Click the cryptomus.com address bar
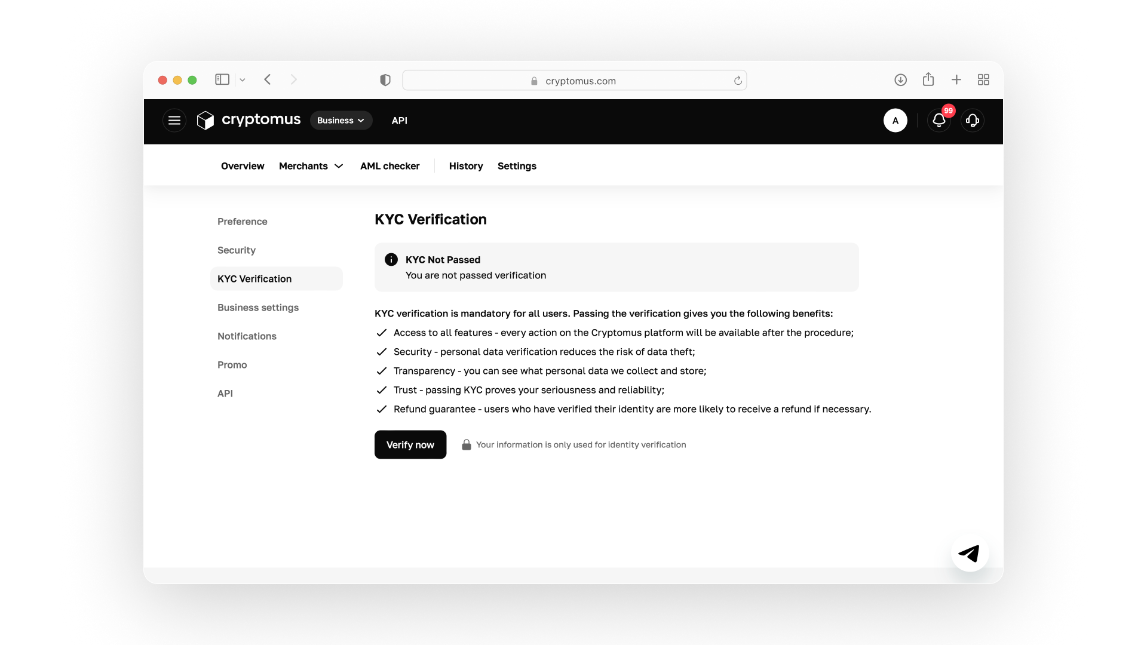1147x645 pixels. coord(575,81)
